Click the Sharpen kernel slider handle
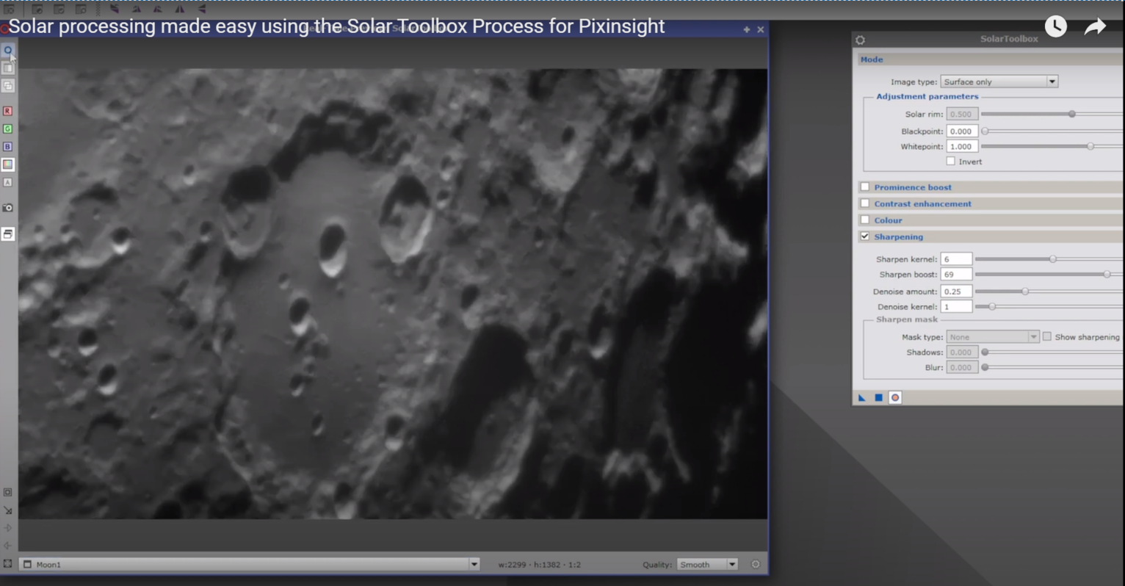This screenshot has height=586, width=1125. [1053, 259]
